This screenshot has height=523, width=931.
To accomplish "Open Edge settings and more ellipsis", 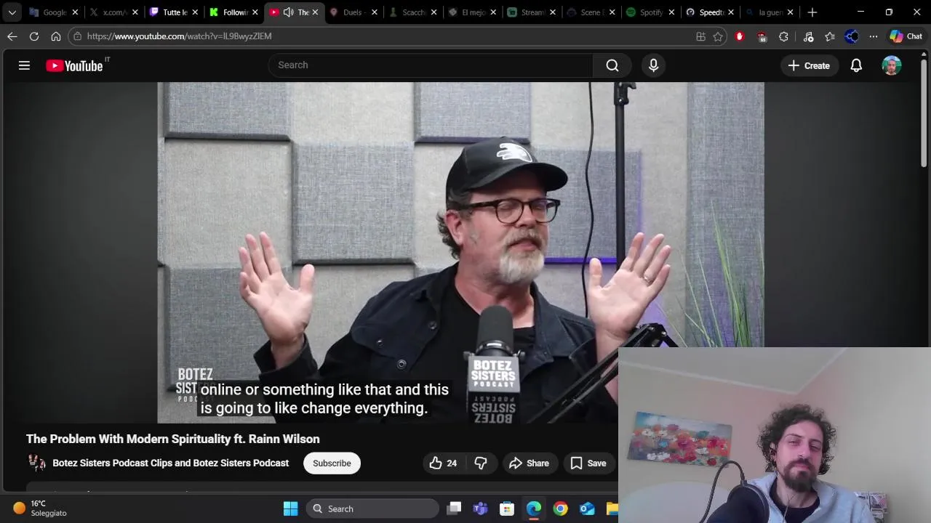I will (x=874, y=36).
